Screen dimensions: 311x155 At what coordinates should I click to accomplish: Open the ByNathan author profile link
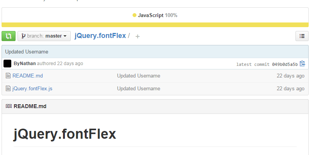point(24,64)
